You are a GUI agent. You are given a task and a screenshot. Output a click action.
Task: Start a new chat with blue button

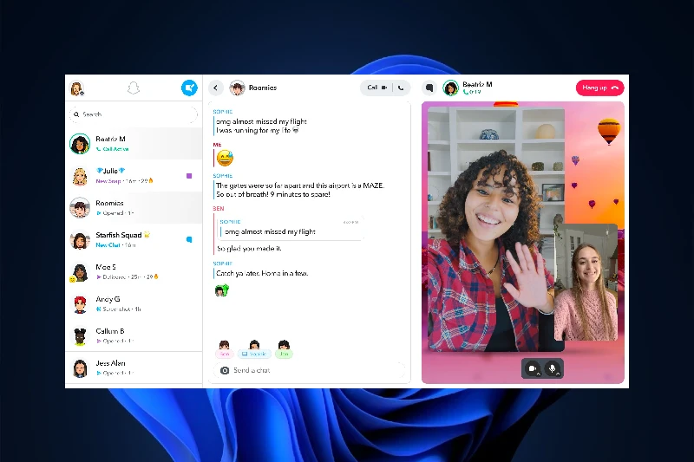(x=189, y=88)
